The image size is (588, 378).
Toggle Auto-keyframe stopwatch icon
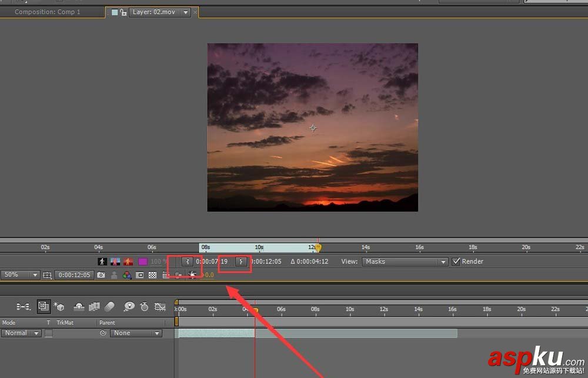(144, 306)
